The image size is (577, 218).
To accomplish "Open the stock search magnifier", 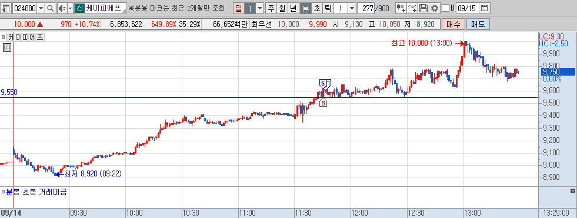I will (51, 8).
